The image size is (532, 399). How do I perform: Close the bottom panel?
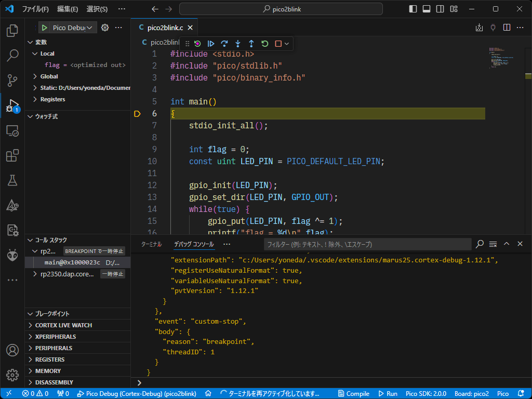[x=520, y=244]
